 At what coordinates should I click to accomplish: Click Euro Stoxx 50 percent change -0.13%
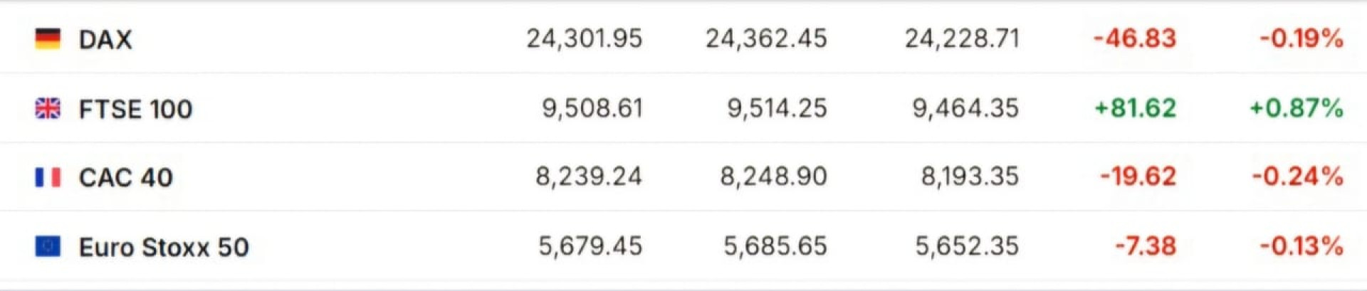click(1301, 246)
